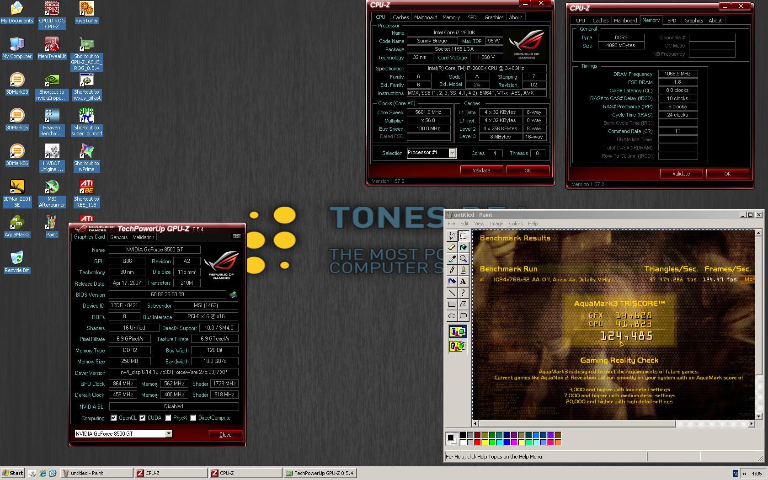768x480 pixels.
Task: Open Paint's Image menu
Action: pyautogui.click(x=496, y=224)
